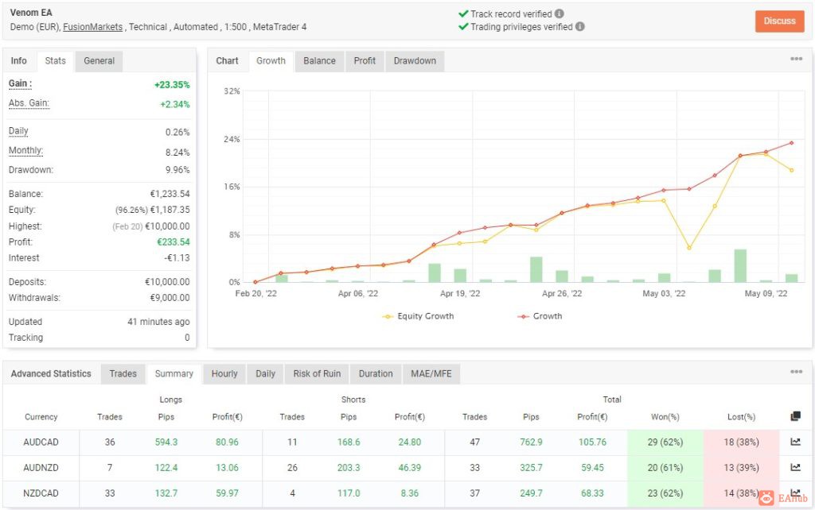Select the Hourly statistics tab
Screen dimensions: 815x510
[x=224, y=373]
